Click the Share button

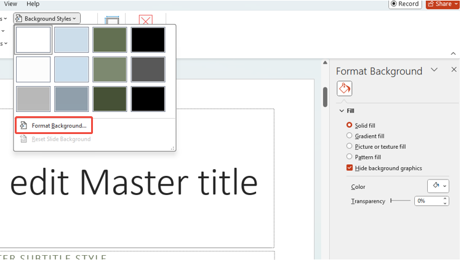click(443, 4)
